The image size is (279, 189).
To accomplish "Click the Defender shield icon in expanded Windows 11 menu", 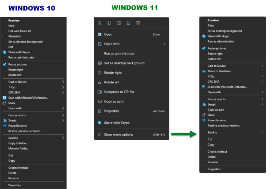I will (x=204, y=87).
